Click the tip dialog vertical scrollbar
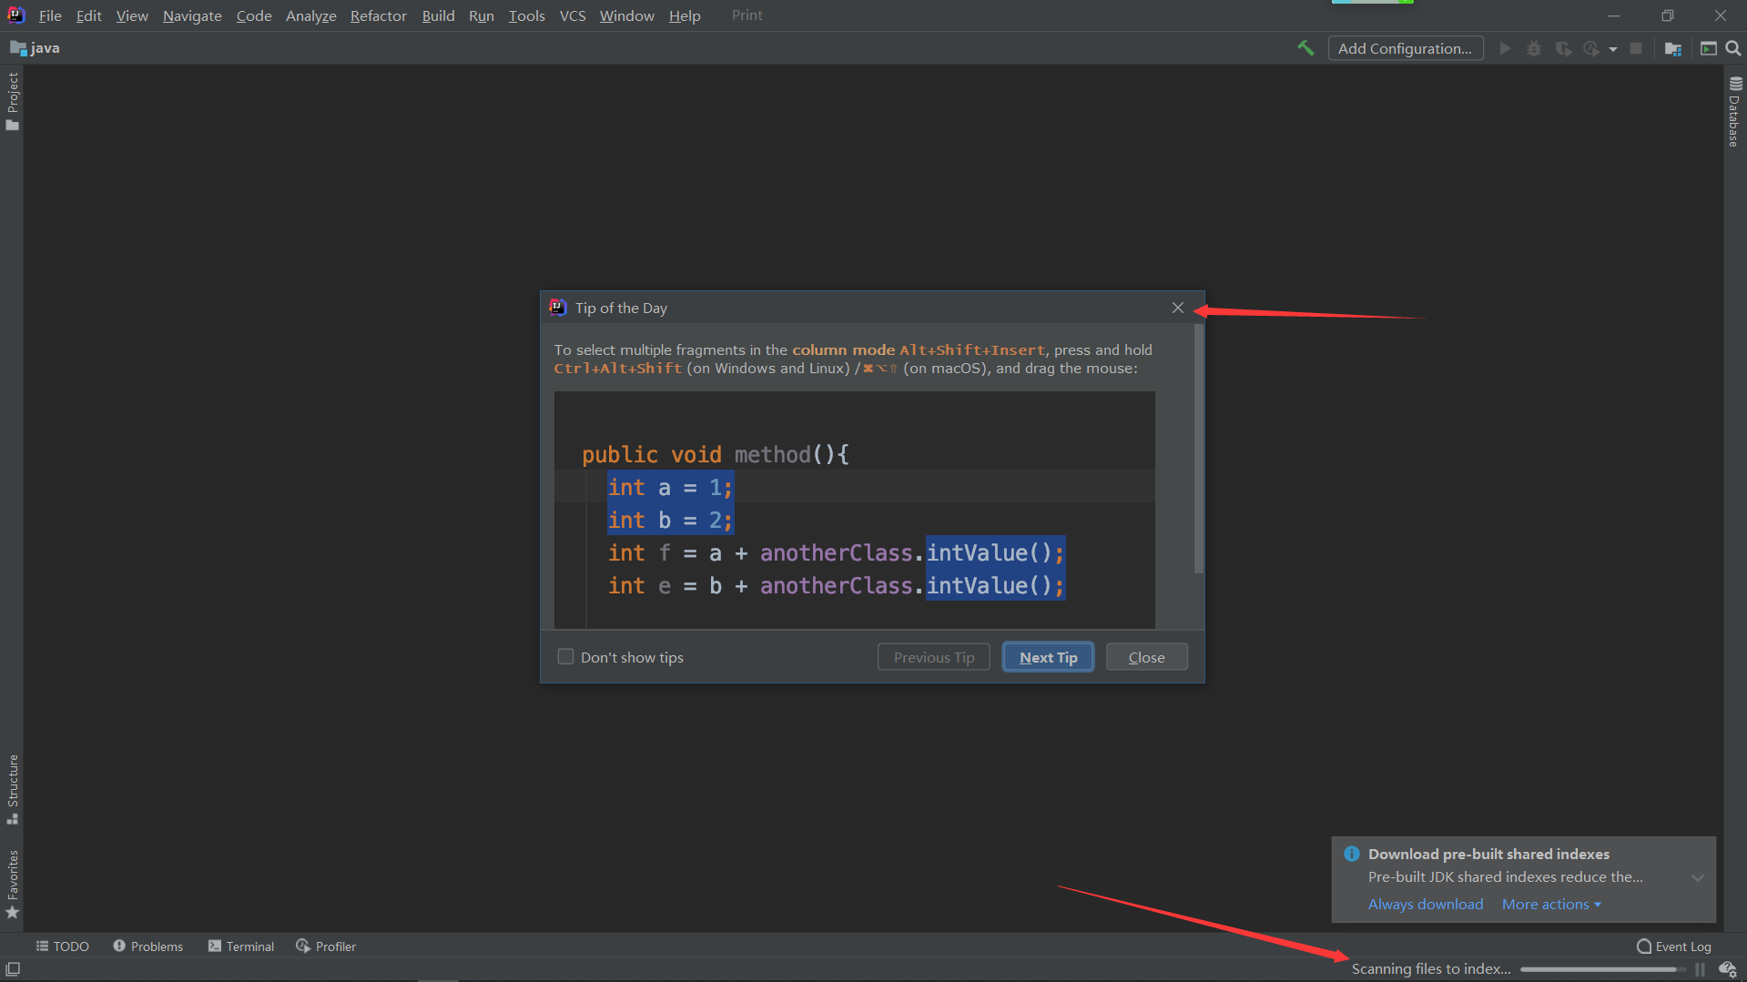This screenshot has width=1747, height=982. 1198,449
